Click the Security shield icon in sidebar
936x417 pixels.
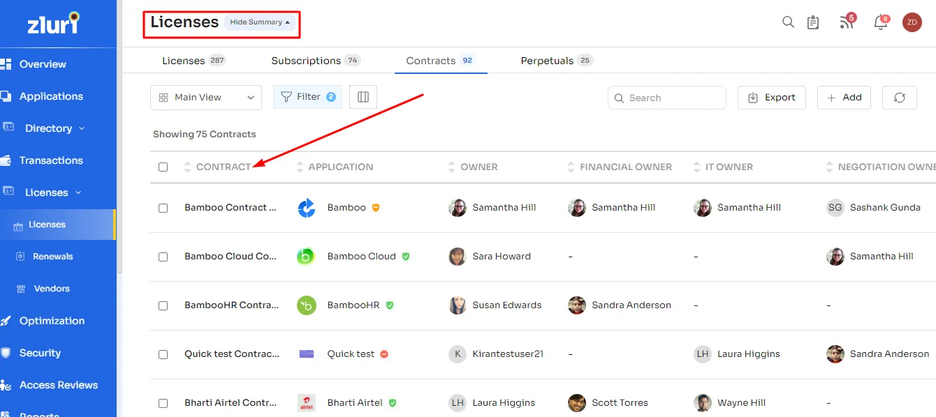click(x=6, y=353)
